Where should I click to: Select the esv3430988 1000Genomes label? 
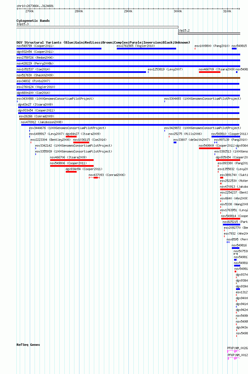tap(55, 99)
